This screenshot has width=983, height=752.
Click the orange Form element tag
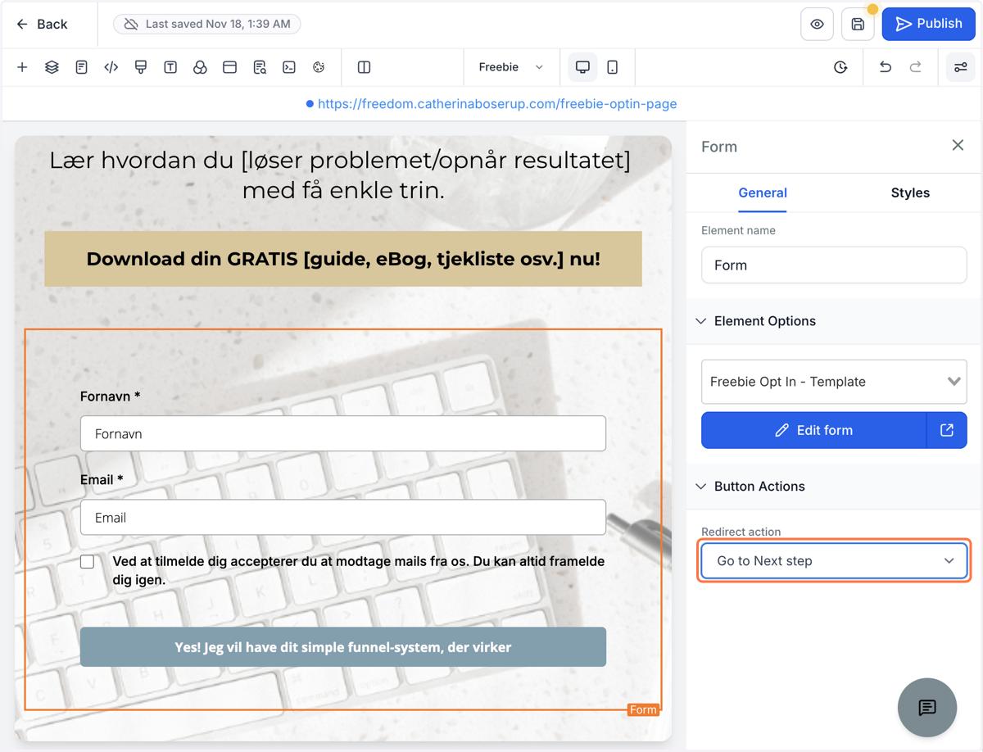[x=644, y=710]
